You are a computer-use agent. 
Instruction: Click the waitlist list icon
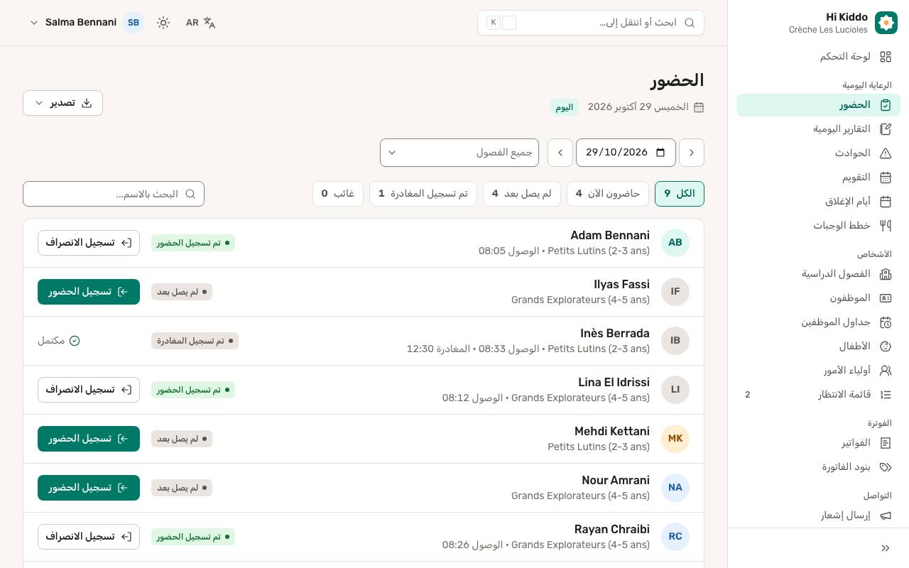(886, 395)
